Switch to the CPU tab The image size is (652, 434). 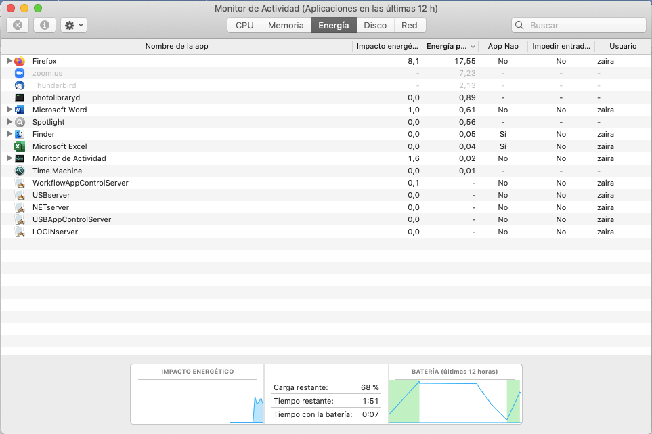(244, 25)
